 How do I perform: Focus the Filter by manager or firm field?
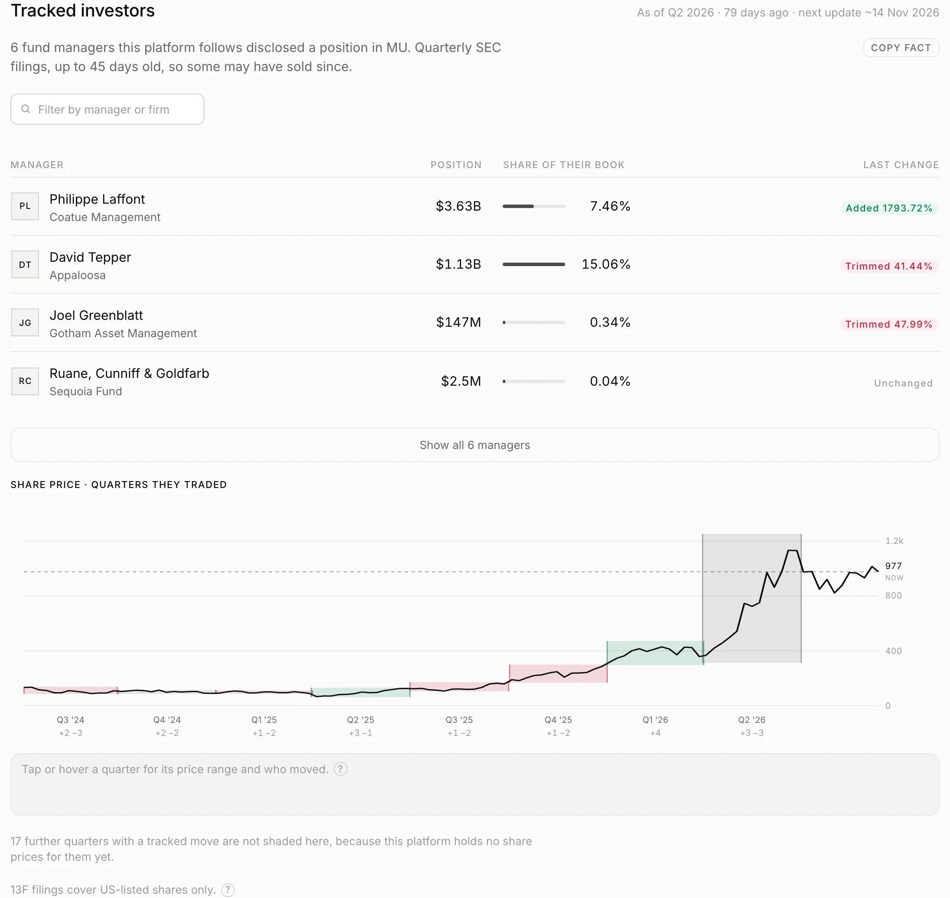107,109
